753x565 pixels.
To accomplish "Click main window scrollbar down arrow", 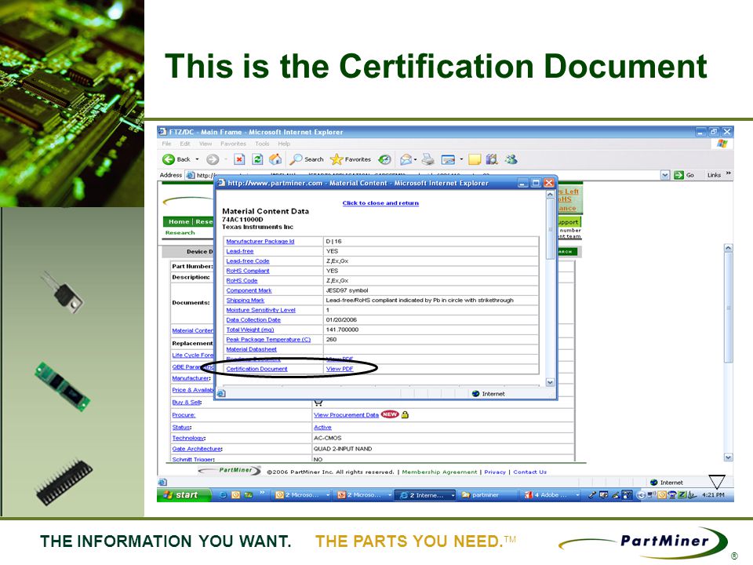I will pyautogui.click(x=728, y=457).
